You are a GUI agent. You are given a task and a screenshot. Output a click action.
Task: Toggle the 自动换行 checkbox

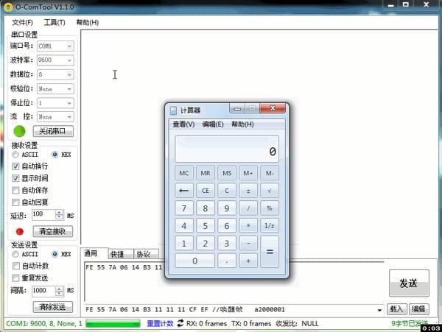pos(15,166)
